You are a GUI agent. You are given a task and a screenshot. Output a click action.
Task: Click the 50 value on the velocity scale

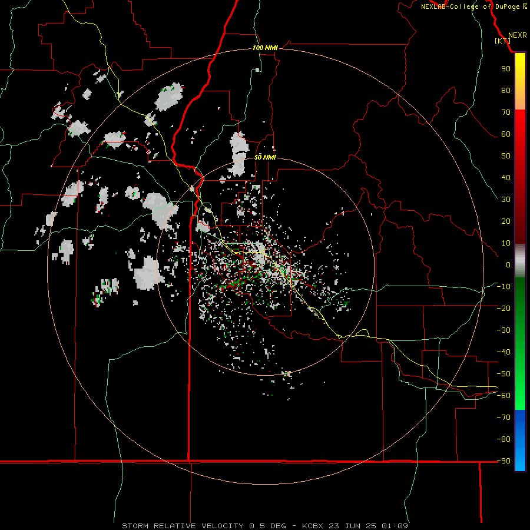click(x=506, y=156)
